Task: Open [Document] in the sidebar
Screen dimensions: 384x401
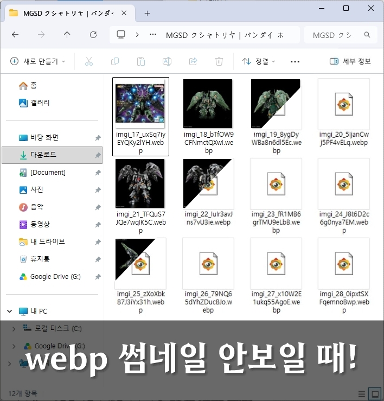Action: (x=43, y=173)
